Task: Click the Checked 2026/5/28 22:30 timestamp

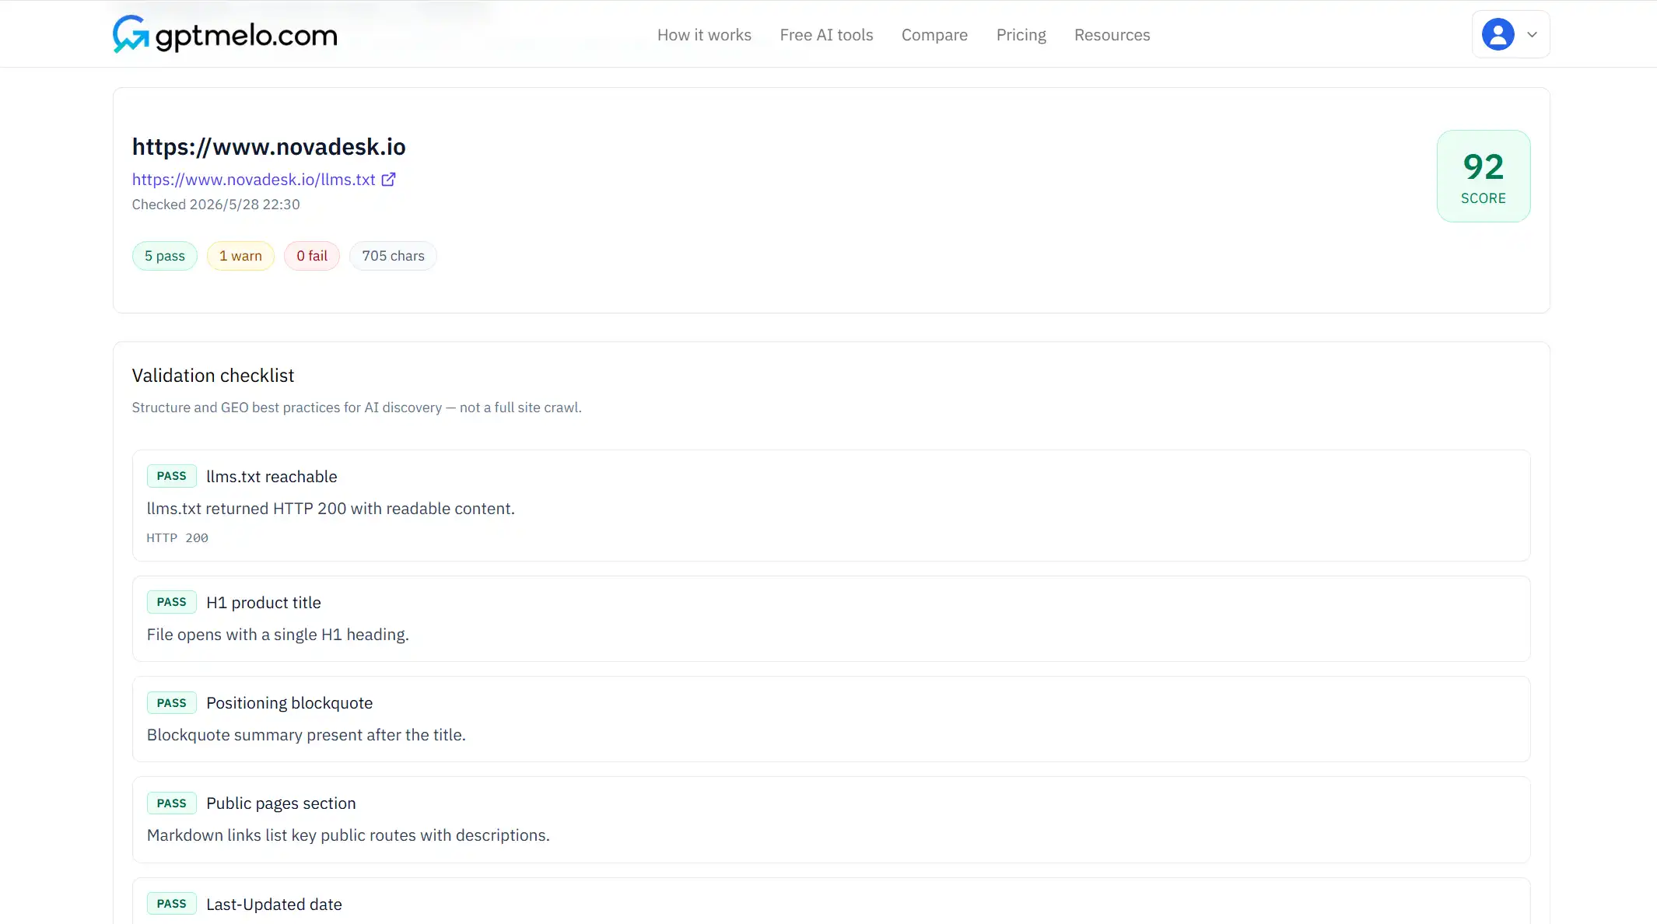Action: point(216,205)
